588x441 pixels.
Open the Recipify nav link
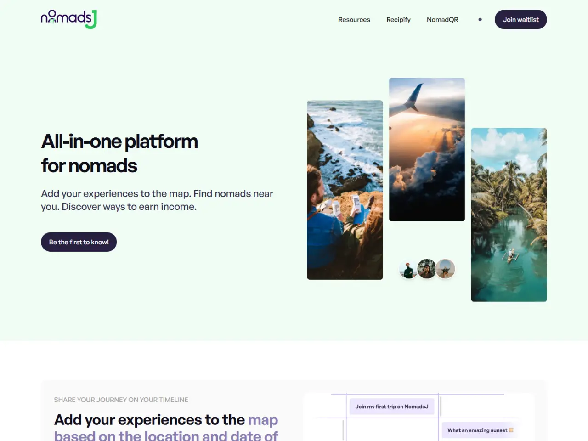[398, 20]
